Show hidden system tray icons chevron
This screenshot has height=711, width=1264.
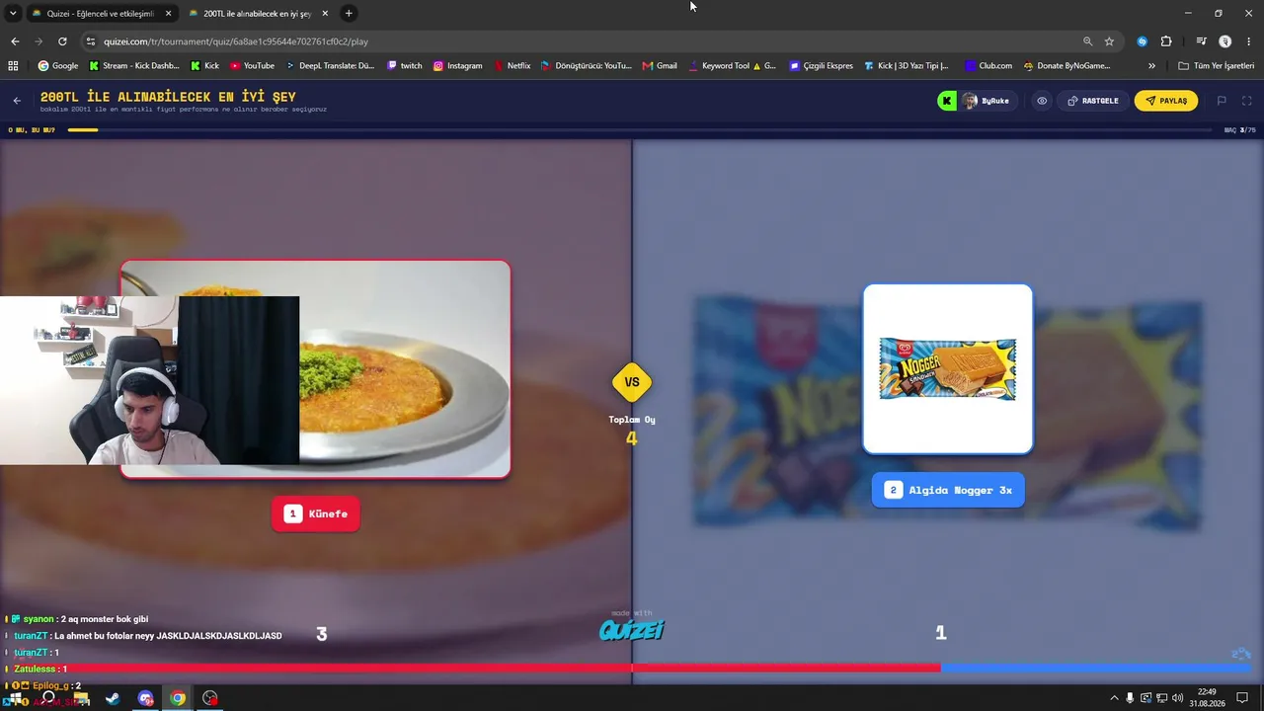pyautogui.click(x=1115, y=698)
